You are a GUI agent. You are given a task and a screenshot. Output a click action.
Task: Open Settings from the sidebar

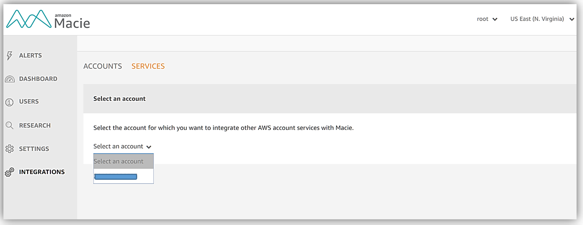(34, 149)
